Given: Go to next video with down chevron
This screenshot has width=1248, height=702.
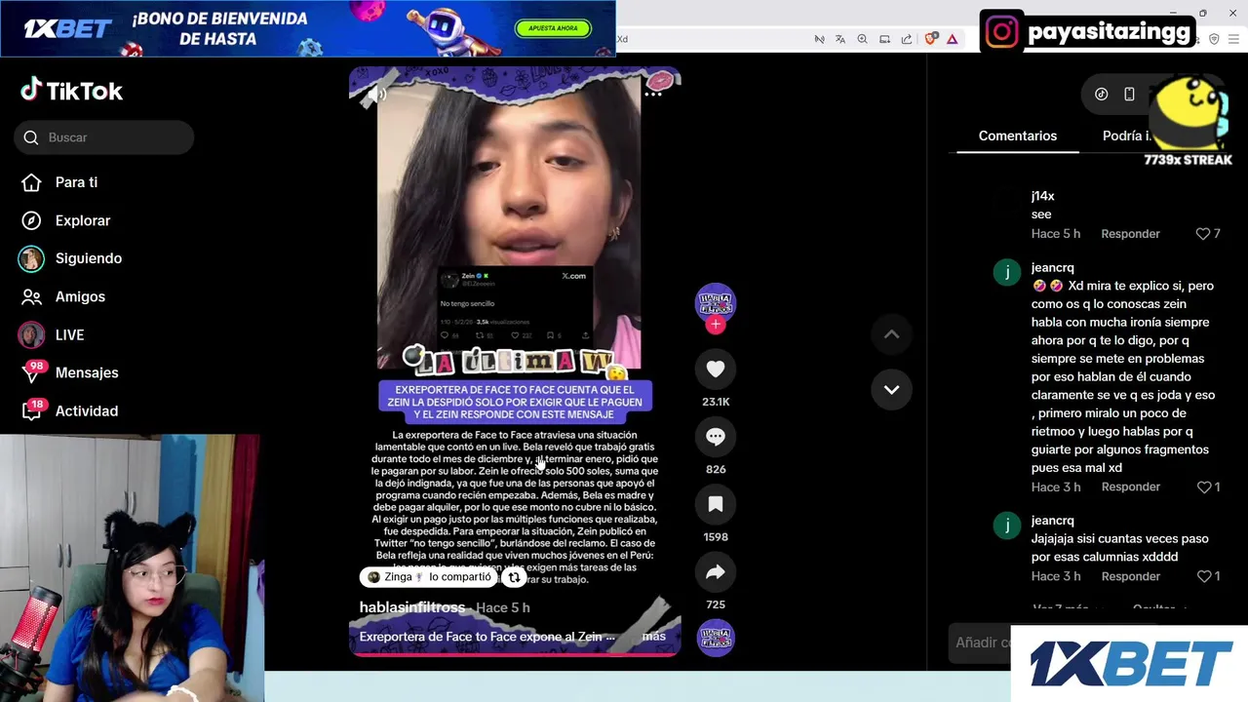Looking at the screenshot, I should [x=891, y=389].
